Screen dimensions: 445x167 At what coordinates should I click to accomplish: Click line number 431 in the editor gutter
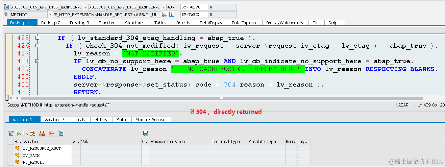[x=23, y=85]
